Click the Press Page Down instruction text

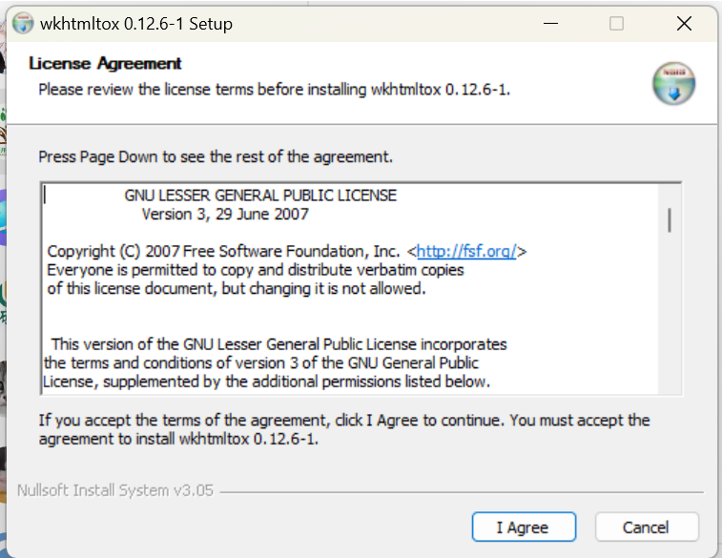[216, 157]
